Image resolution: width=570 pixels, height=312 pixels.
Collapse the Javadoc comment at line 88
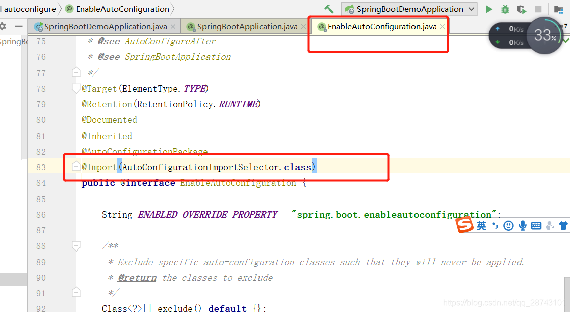pos(76,246)
